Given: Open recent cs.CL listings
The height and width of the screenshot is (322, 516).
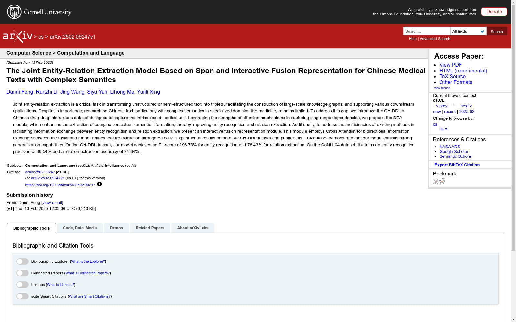Looking at the screenshot, I should pyautogui.click(x=450, y=112).
